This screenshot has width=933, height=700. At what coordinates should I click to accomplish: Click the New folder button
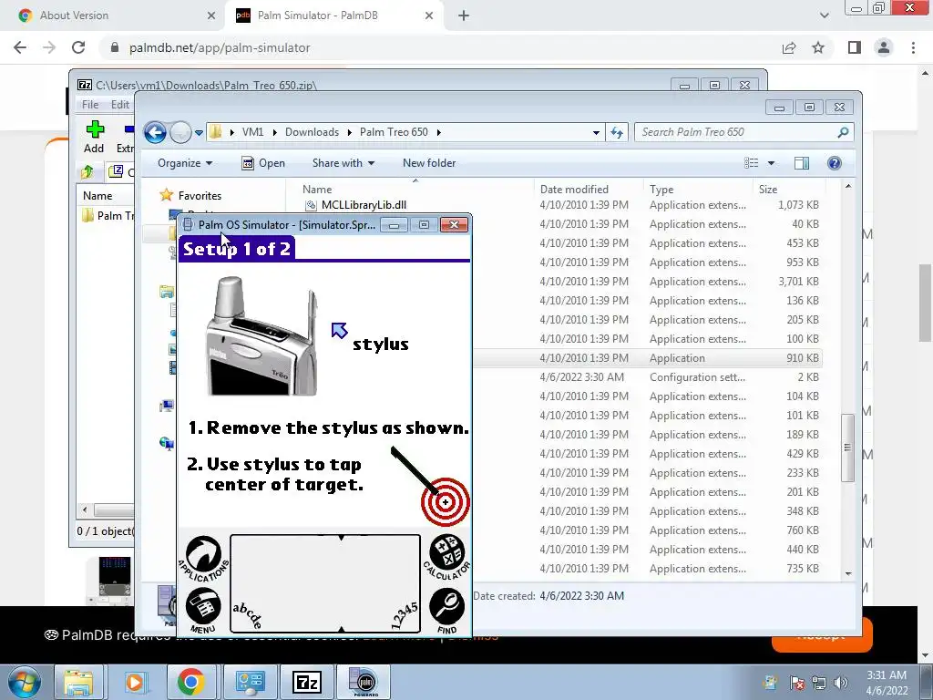point(429,163)
